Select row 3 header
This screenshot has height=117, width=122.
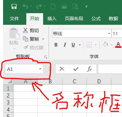8,102
